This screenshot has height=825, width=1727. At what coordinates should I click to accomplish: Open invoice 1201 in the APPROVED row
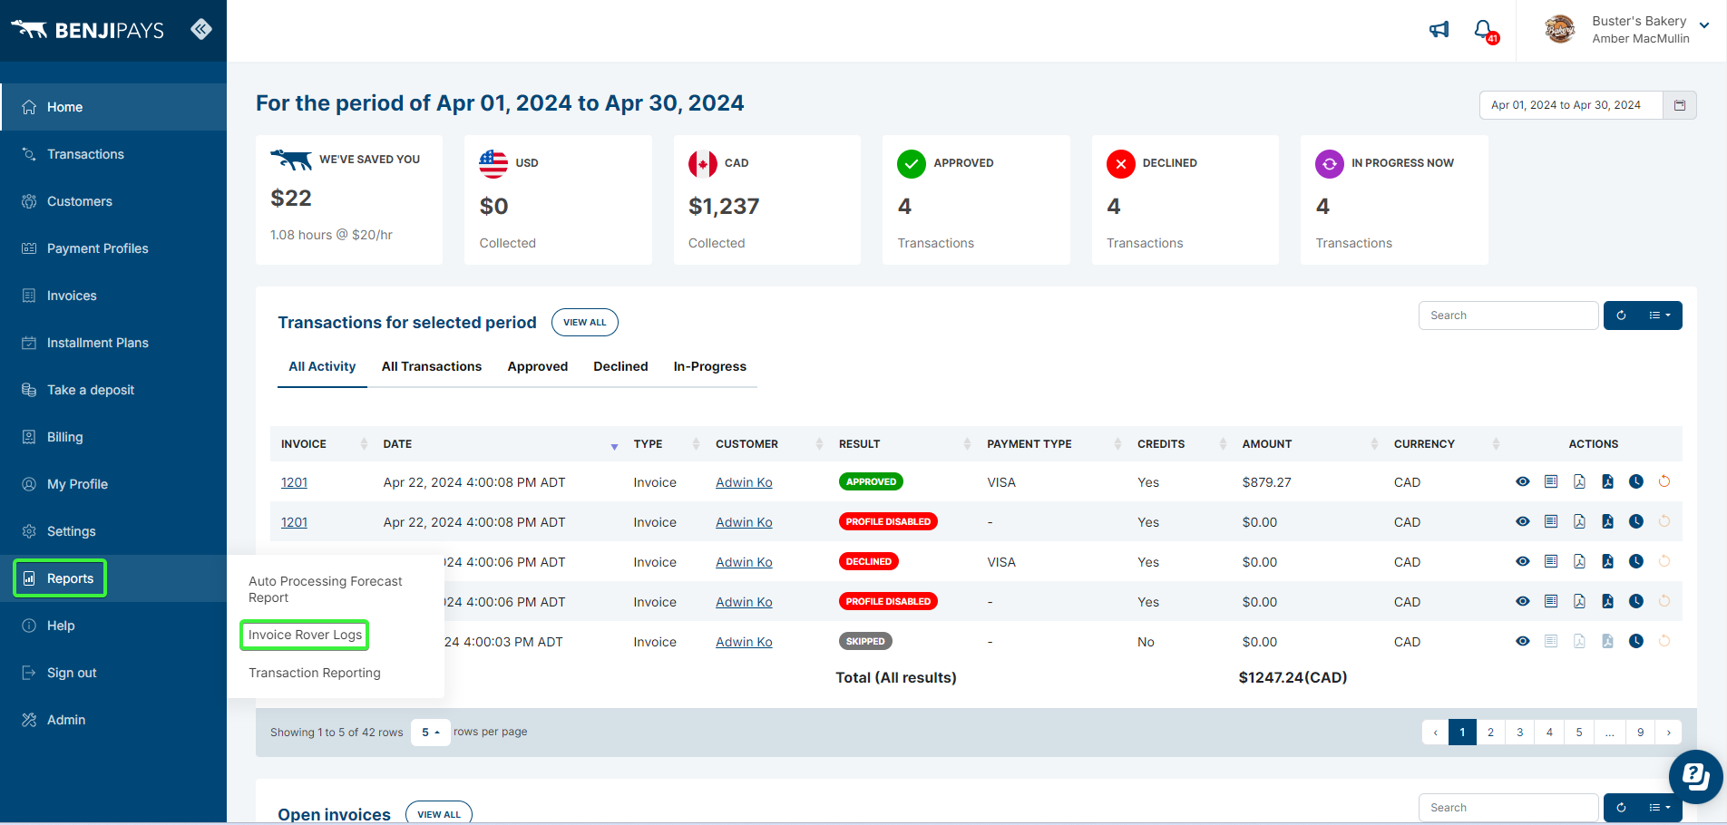coord(294,482)
